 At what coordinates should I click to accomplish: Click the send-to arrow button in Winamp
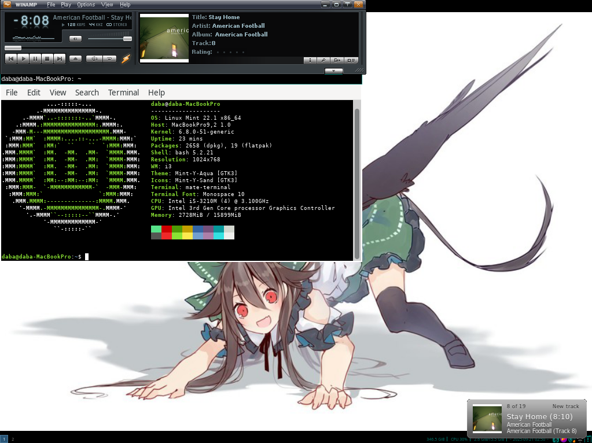pos(337,60)
